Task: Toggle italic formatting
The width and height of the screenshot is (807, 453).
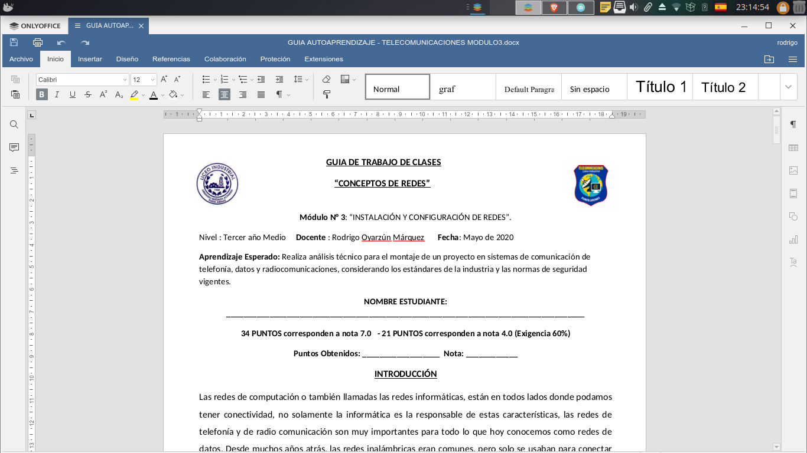Action: (x=57, y=94)
